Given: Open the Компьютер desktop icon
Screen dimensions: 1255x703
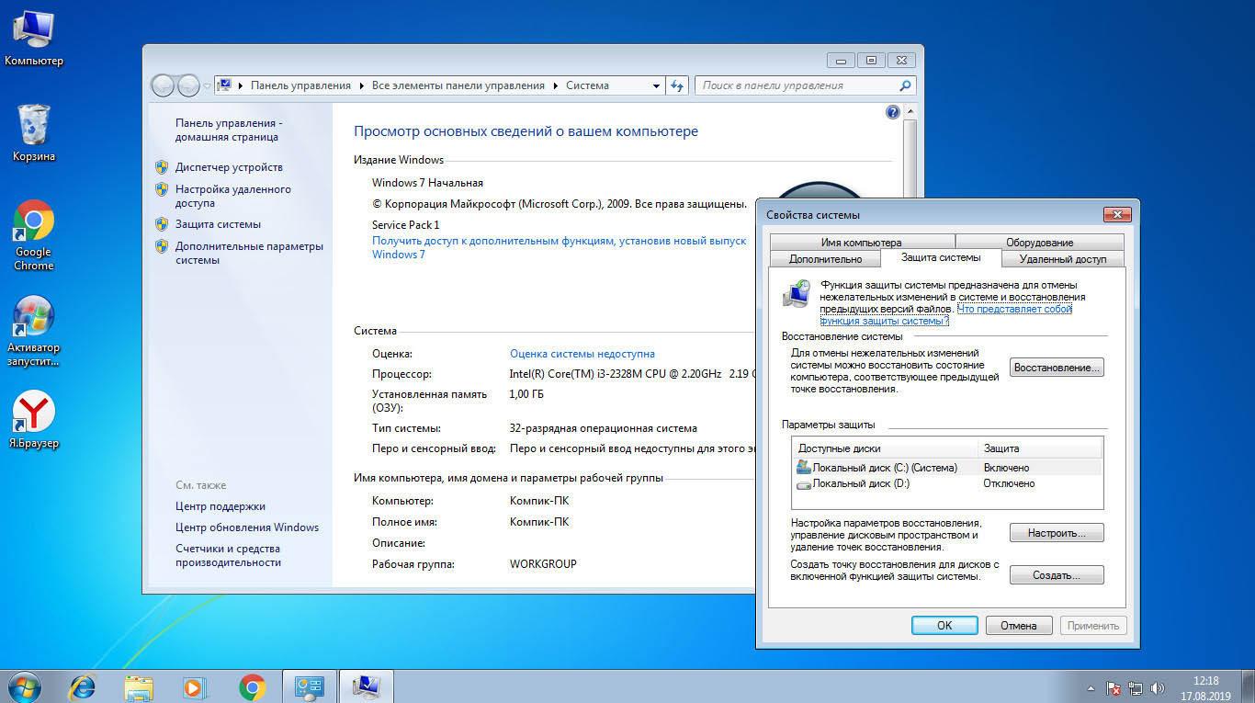Looking at the screenshot, I should tap(34, 39).
